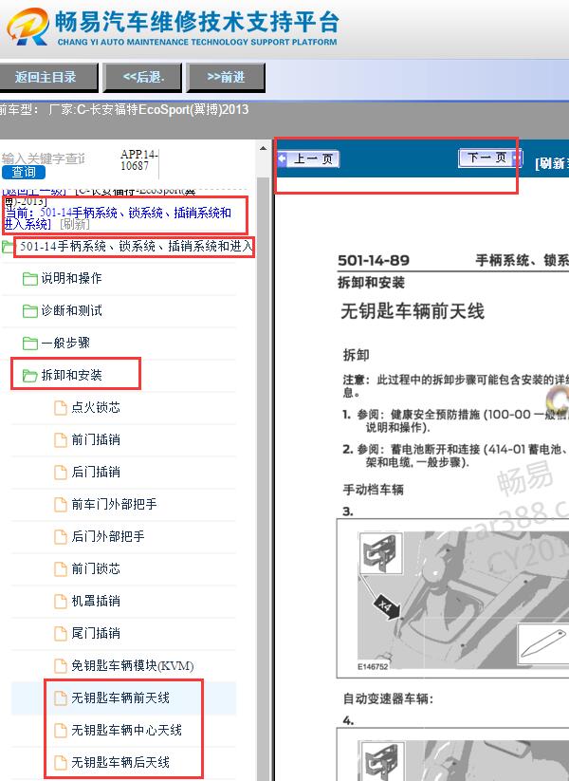Click the left arrow icon on 上一页
The width and height of the screenshot is (569, 781).
(x=283, y=158)
